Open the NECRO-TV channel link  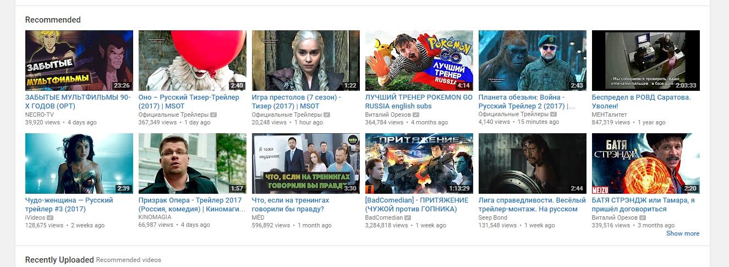40,115
